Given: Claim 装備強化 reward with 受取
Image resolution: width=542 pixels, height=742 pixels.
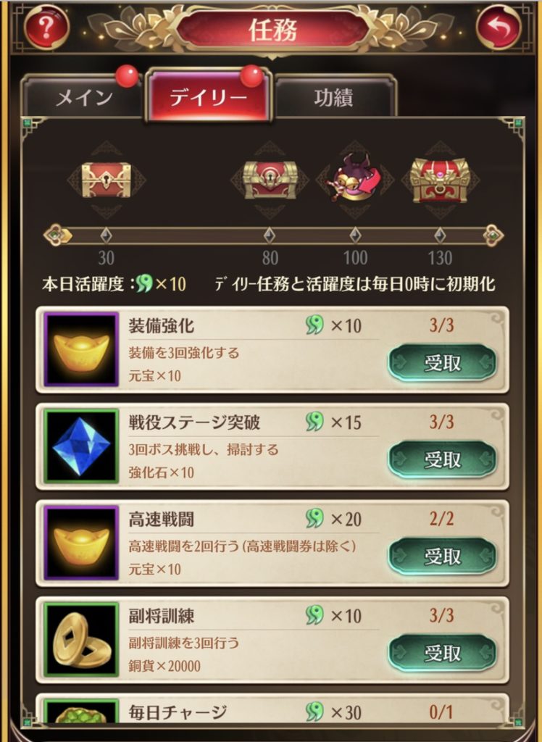Looking at the screenshot, I should [442, 363].
